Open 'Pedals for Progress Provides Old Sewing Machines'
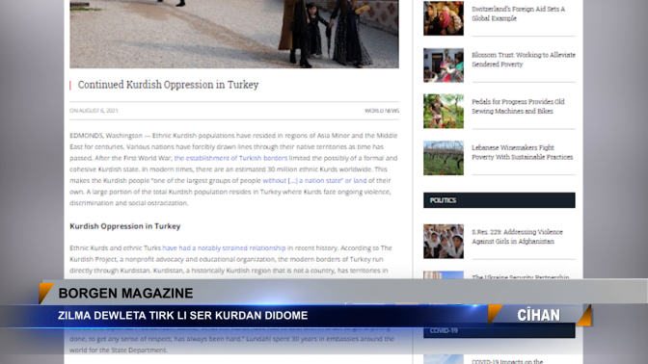 (x=518, y=107)
